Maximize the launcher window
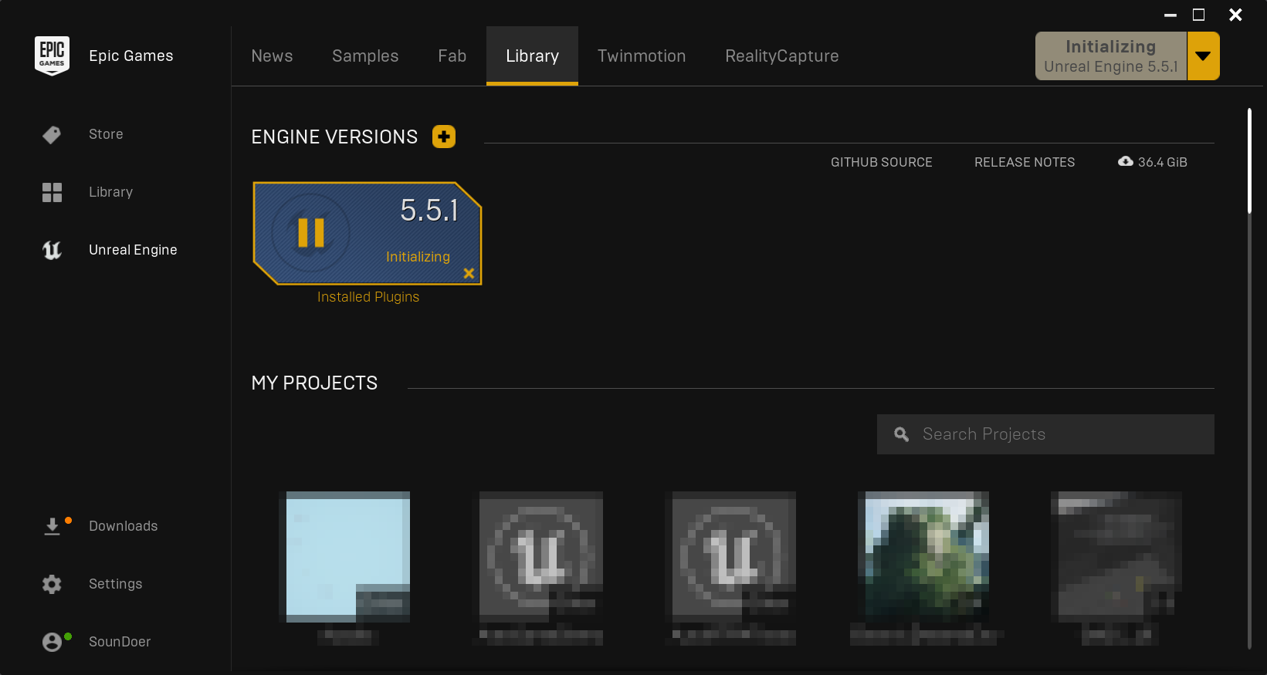 coord(1198,15)
